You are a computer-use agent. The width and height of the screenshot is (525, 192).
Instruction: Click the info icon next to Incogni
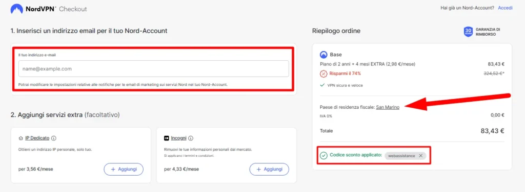pos(191,138)
